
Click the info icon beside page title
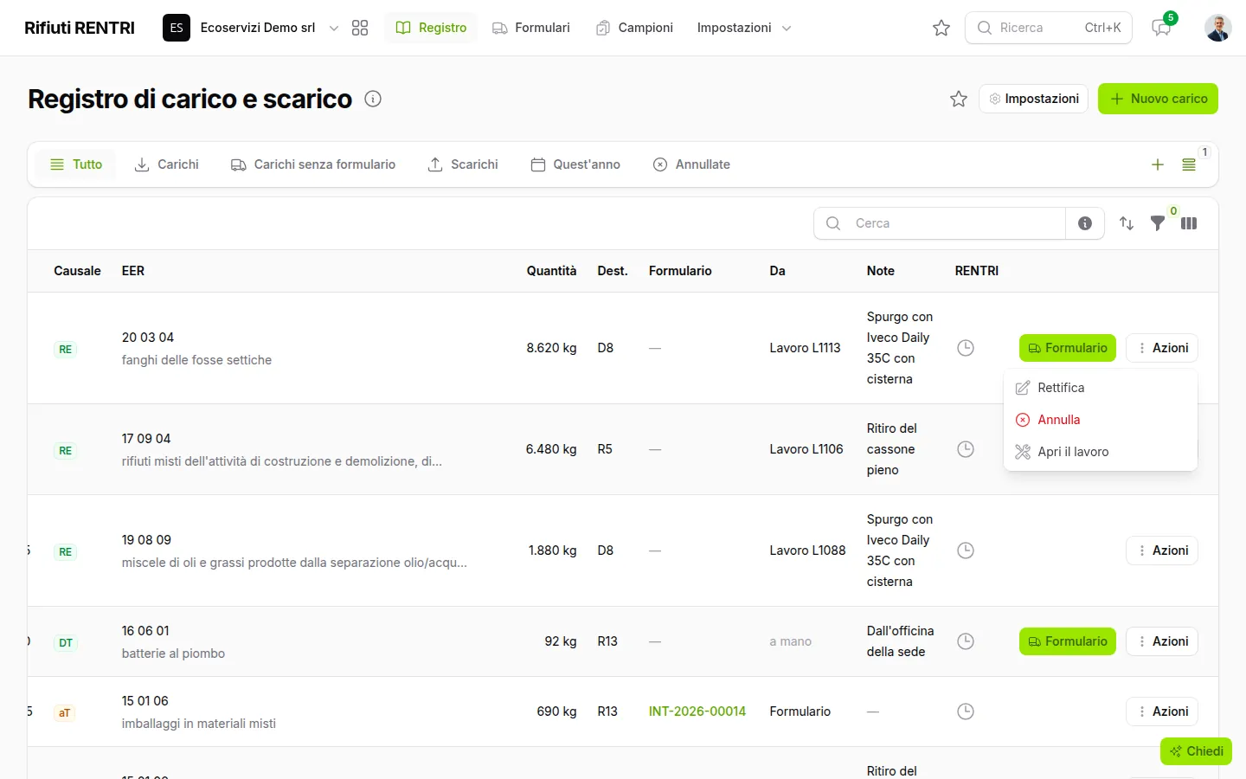pyautogui.click(x=373, y=99)
